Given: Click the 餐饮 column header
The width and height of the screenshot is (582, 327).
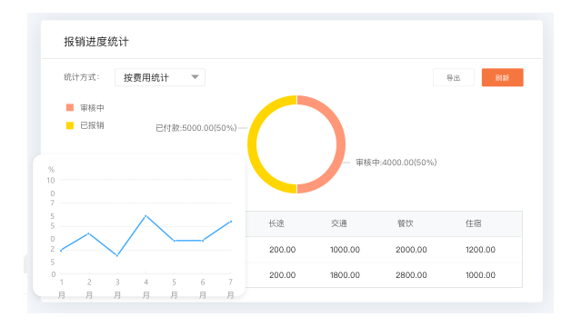Looking at the screenshot, I should 406,223.
